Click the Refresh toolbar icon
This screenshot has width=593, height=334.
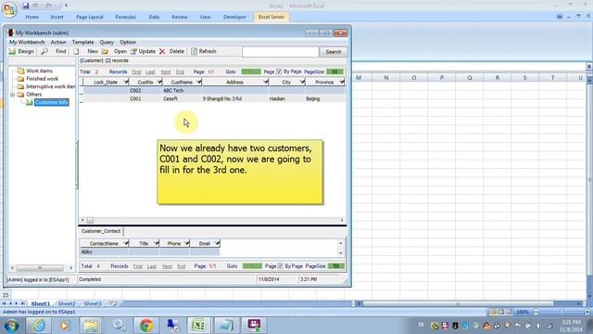(x=194, y=51)
